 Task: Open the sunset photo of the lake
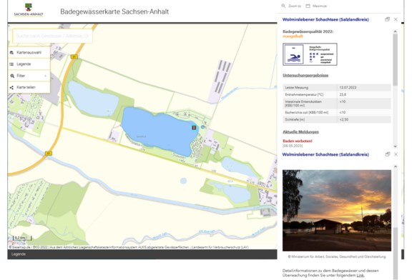click(x=337, y=211)
